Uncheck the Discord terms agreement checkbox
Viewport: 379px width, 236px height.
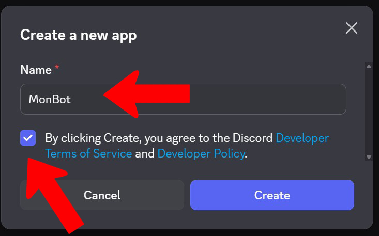click(x=28, y=138)
